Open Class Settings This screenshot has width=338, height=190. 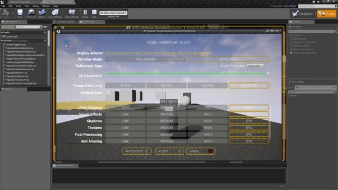[55, 13]
